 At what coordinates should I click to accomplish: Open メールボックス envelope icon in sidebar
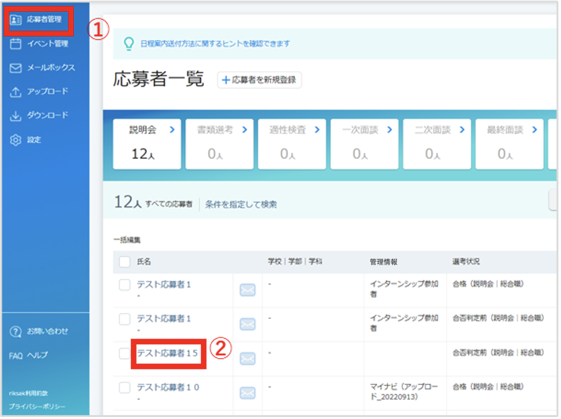point(15,68)
